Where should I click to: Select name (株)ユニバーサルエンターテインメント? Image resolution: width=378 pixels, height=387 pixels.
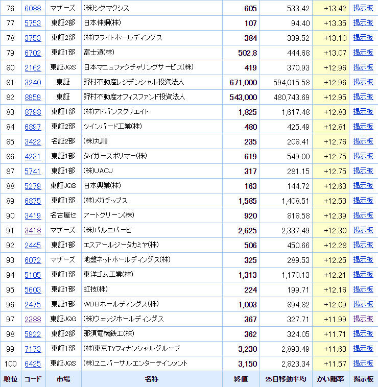(x=135, y=364)
